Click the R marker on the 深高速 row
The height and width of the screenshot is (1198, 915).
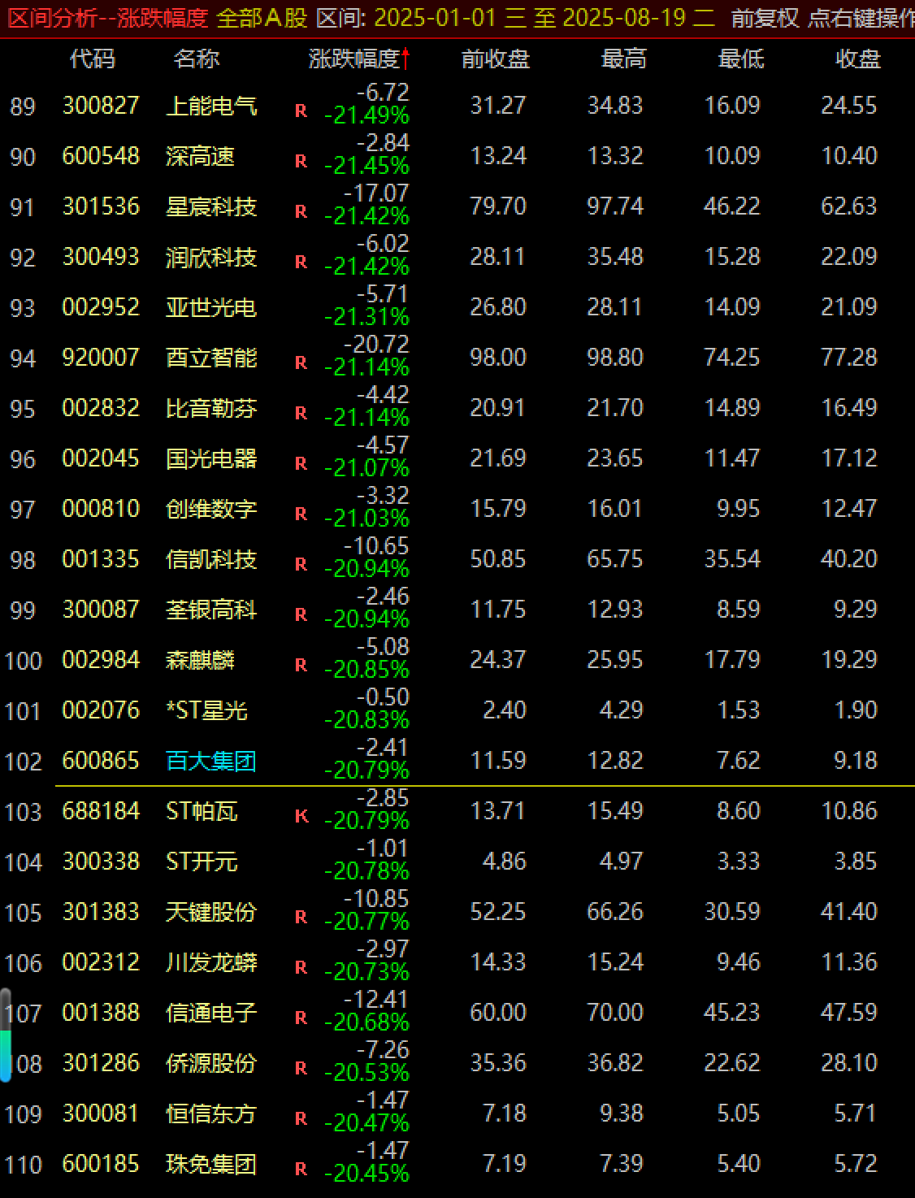[x=301, y=161]
